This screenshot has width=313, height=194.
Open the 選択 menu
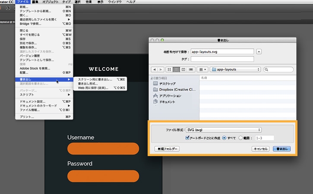click(x=77, y=2)
